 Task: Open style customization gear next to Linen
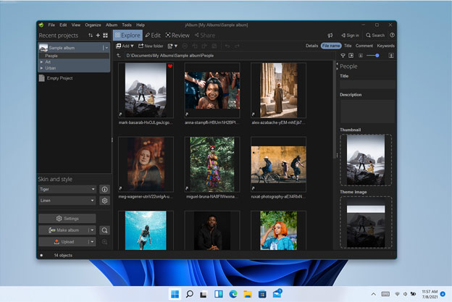pyautogui.click(x=105, y=201)
